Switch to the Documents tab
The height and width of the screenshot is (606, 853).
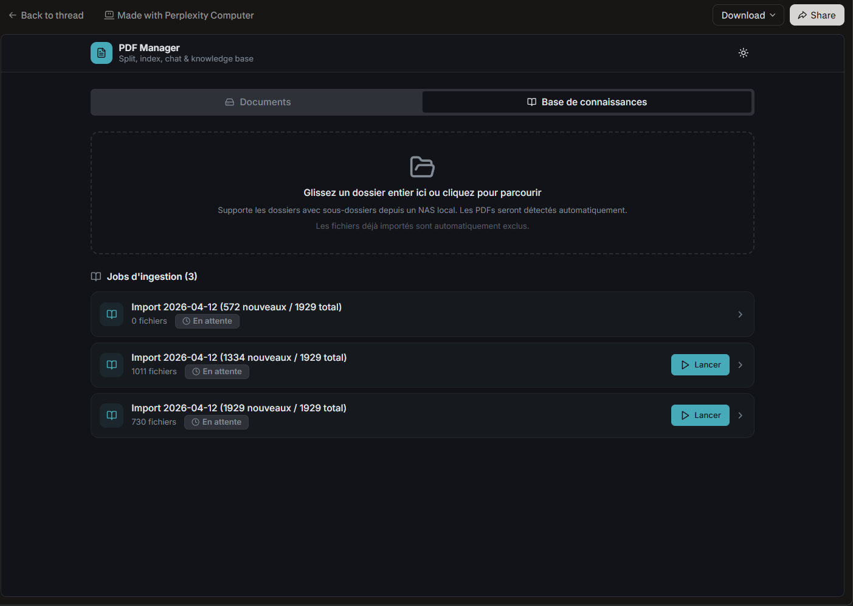pos(257,102)
